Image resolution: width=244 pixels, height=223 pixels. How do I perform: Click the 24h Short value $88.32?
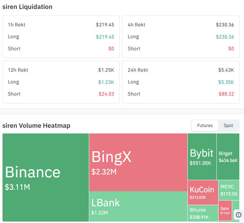[226, 94]
